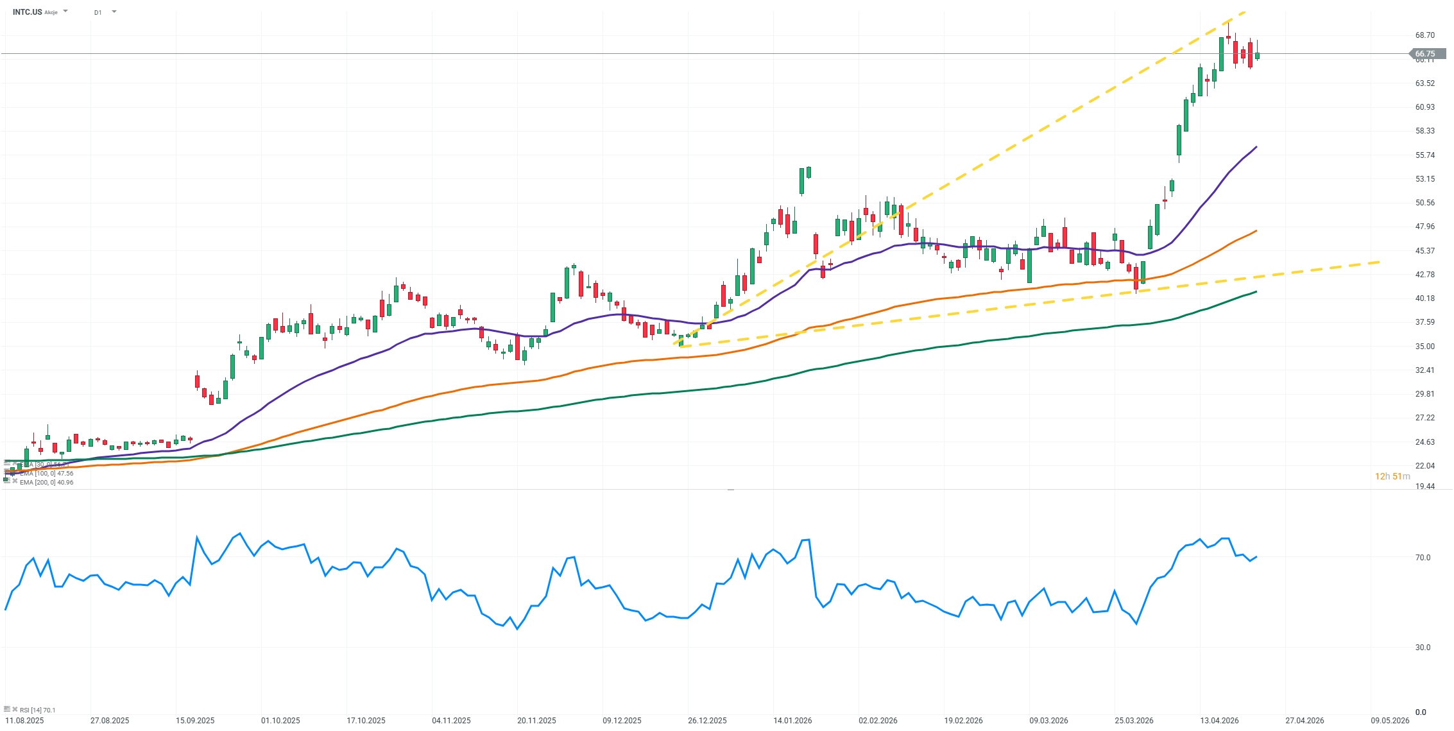Click the 13.04.2026 date on time axis
The height and width of the screenshot is (731, 1454).
tap(1219, 720)
